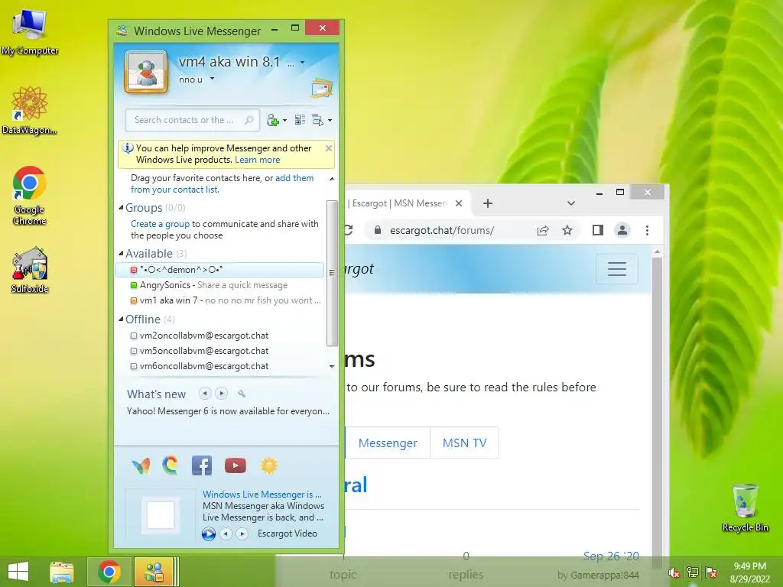The height and width of the screenshot is (587, 783).
Task: Click the What's new options wrench icon
Action: 242,394
